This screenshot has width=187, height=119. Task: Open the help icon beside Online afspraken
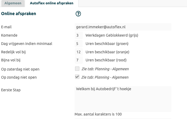[78, 14]
